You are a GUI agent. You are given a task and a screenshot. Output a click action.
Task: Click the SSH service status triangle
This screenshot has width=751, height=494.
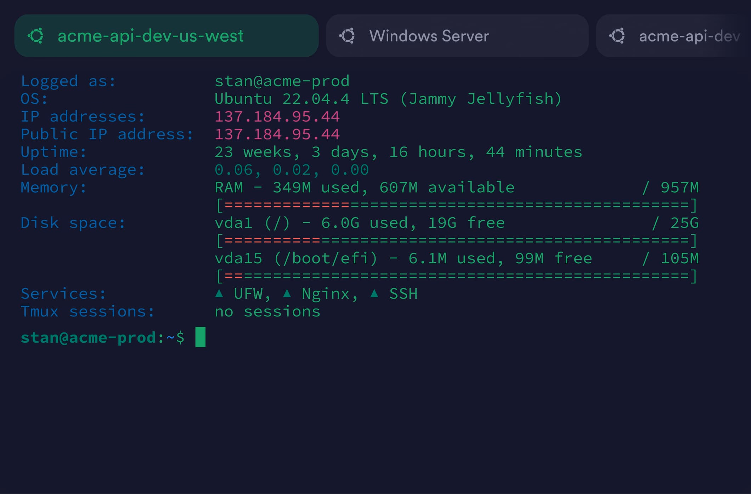(374, 293)
